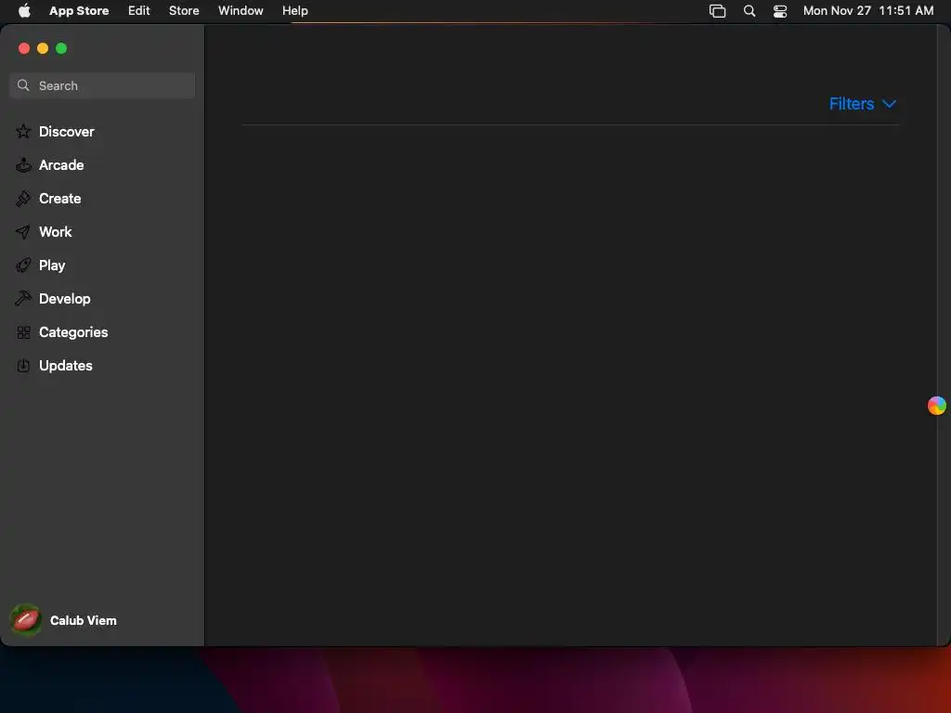Open the Window menu
951x713 pixels.
point(241,11)
